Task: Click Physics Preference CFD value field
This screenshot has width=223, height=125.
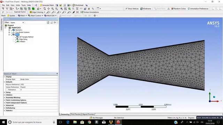Action: point(39,84)
